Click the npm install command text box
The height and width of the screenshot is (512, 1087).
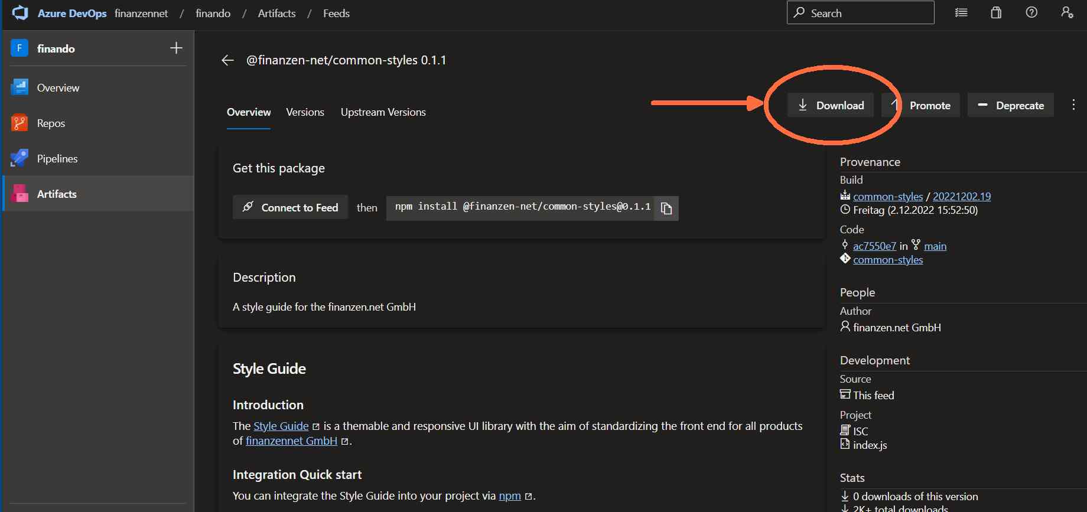520,208
